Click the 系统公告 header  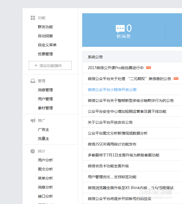coord(95,57)
